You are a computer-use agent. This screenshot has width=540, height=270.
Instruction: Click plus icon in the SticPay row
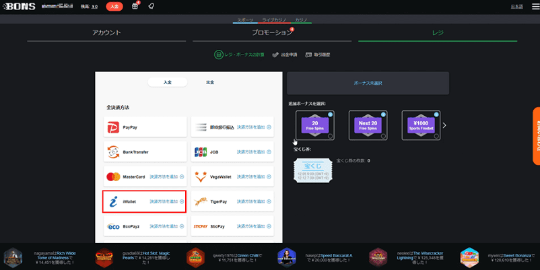click(x=269, y=226)
